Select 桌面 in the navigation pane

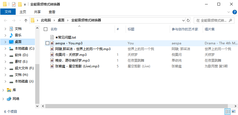point(18,42)
